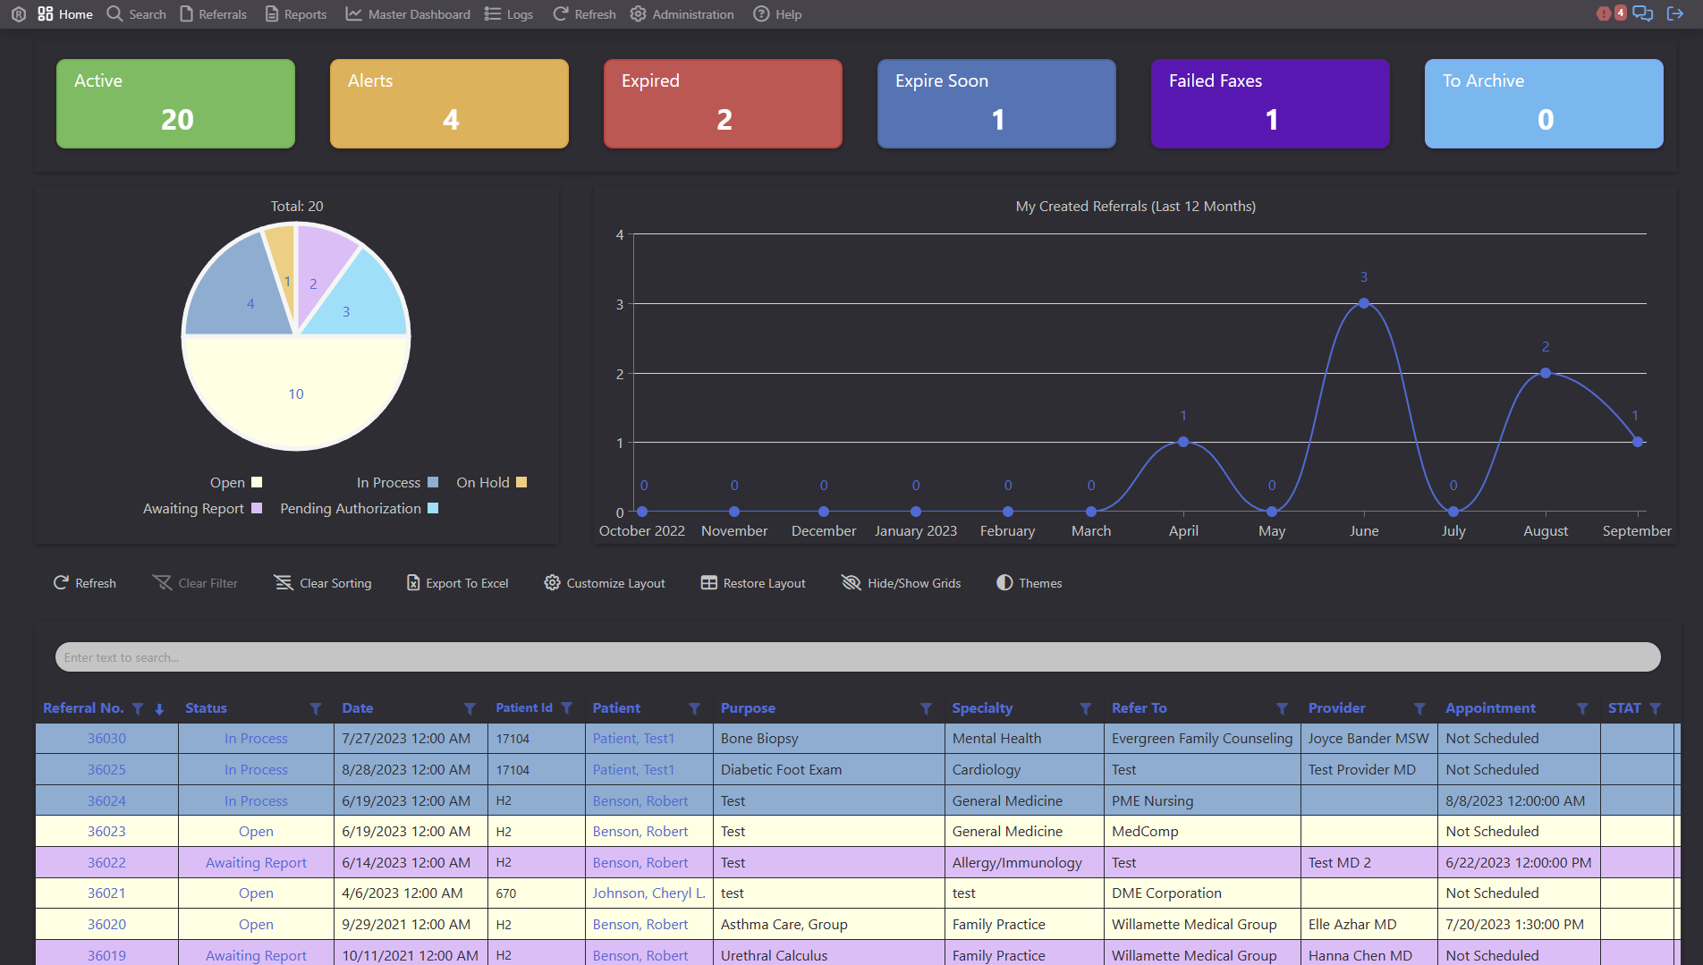The width and height of the screenshot is (1703, 965).
Task: Click the Export To Excel icon
Action: point(413,583)
